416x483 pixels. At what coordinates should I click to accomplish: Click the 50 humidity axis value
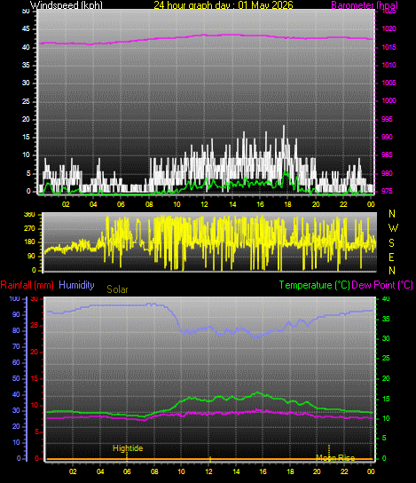click(x=16, y=378)
